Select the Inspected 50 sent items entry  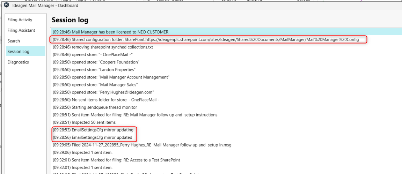[x=85, y=122]
